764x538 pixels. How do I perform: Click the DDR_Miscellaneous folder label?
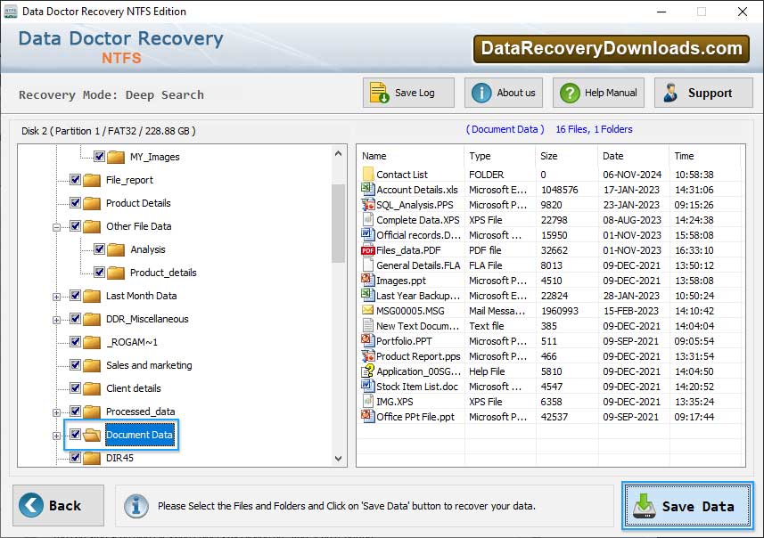coord(147,319)
